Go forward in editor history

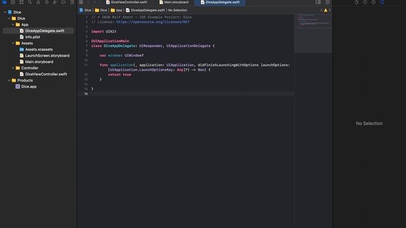[95, 3]
